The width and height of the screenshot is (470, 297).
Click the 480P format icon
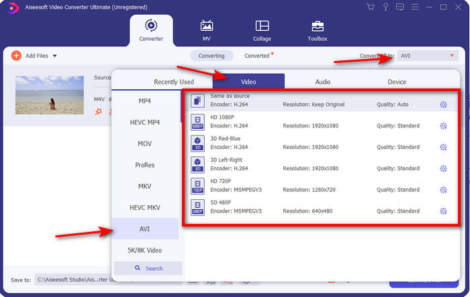[197, 207]
